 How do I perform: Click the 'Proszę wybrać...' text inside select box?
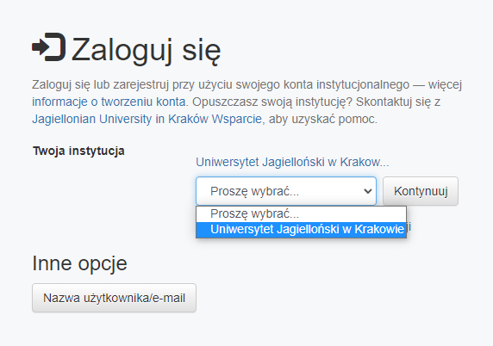(254, 191)
